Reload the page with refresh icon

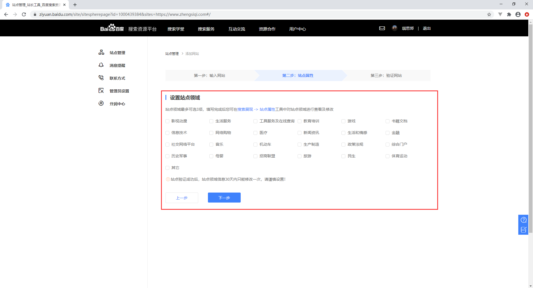(24, 14)
